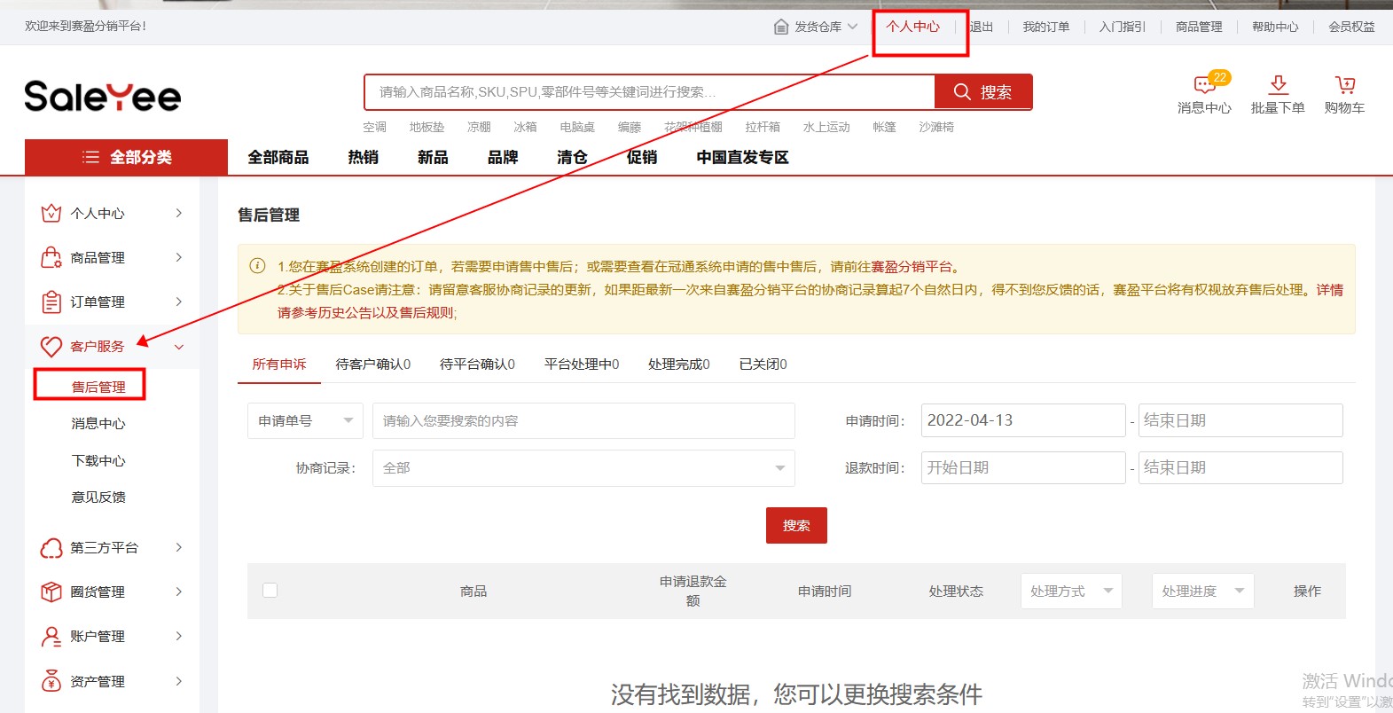Screen dimensions: 1393x713
Task: Open the 购物车 shopping cart icon
Action: (1344, 85)
